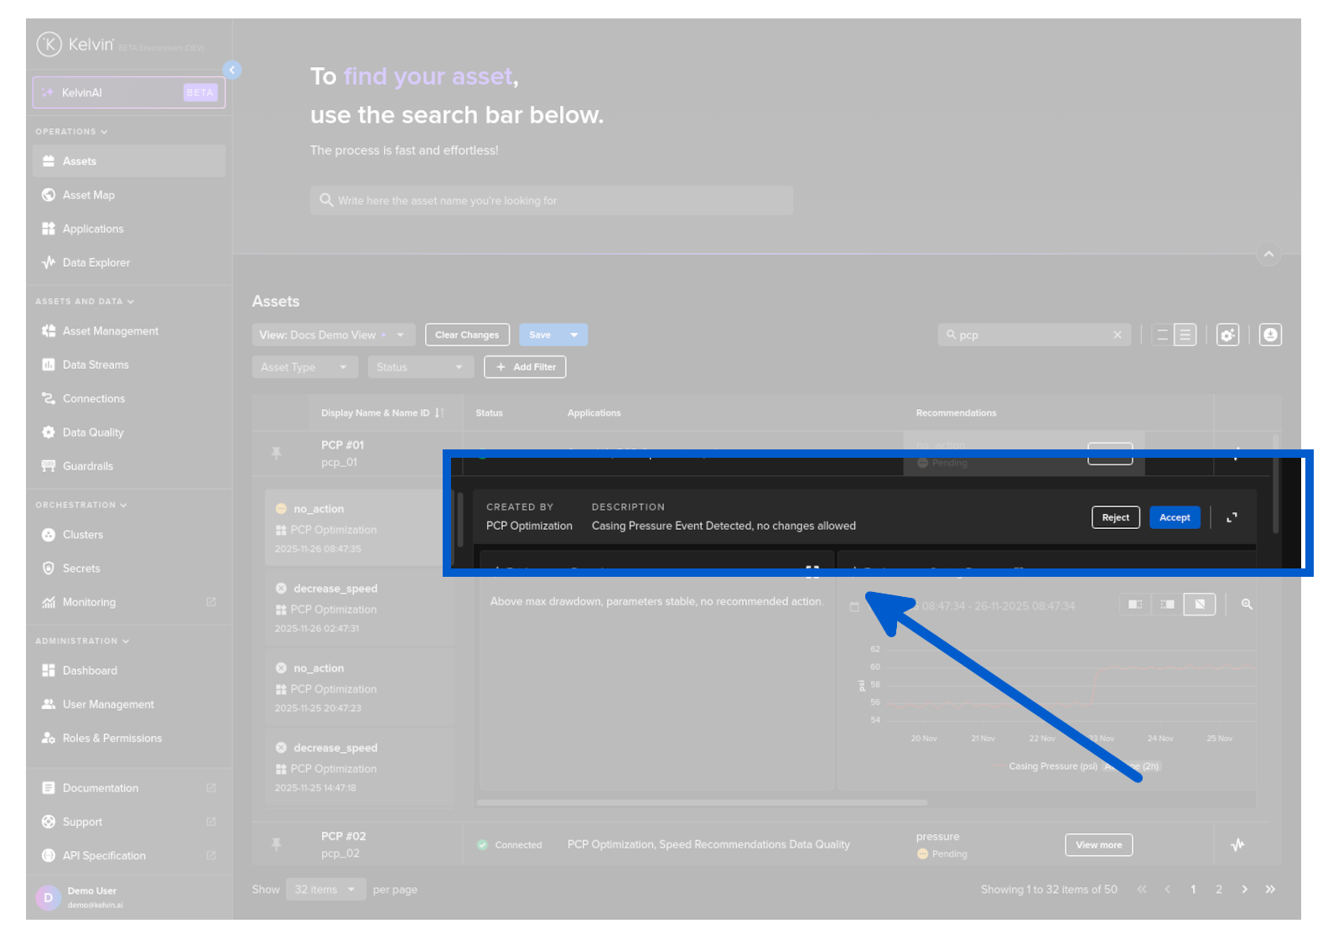Change the items per page dropdown

pyautogui.click(x=325, y=890)
